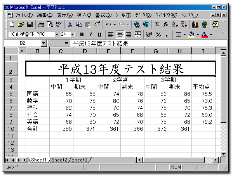Toggle align left
Screen dimensions: 233x177
(x=110, y=35)
